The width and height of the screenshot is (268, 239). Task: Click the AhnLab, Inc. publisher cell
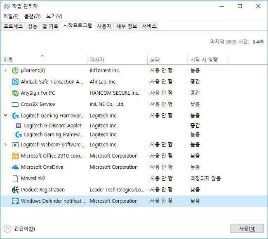[103, 82]
